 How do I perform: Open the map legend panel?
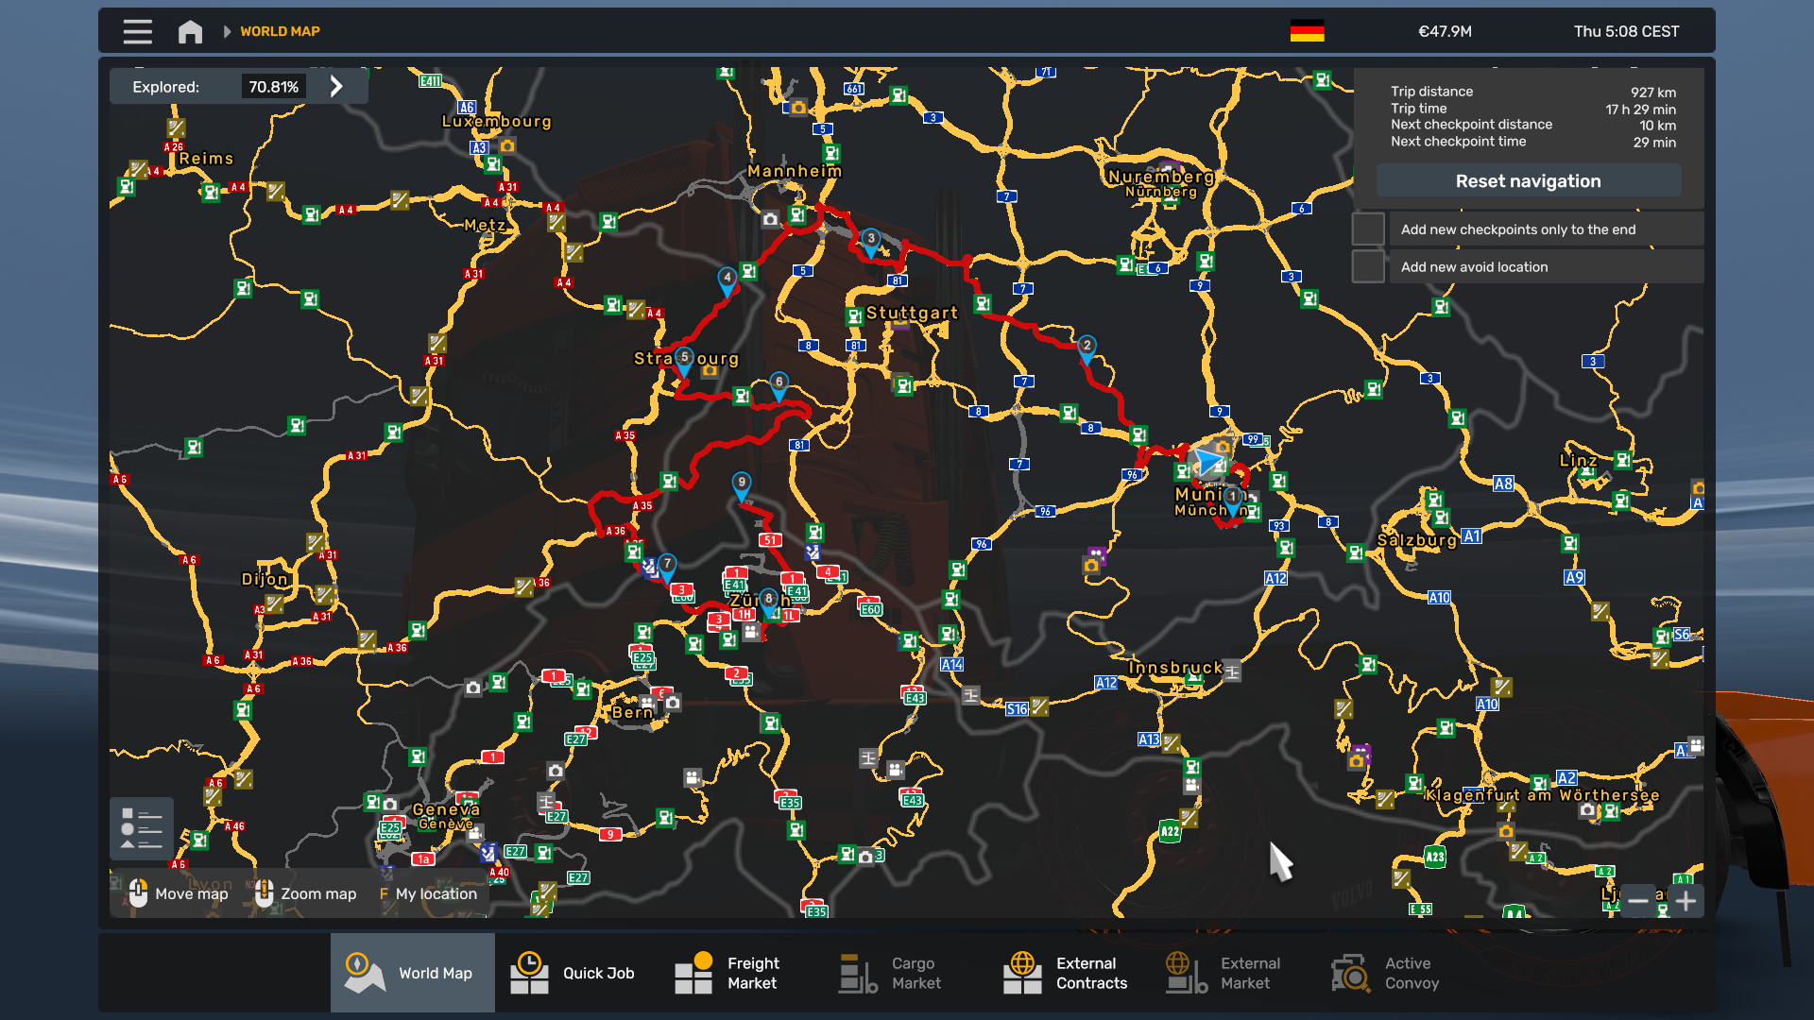point(142,828)
